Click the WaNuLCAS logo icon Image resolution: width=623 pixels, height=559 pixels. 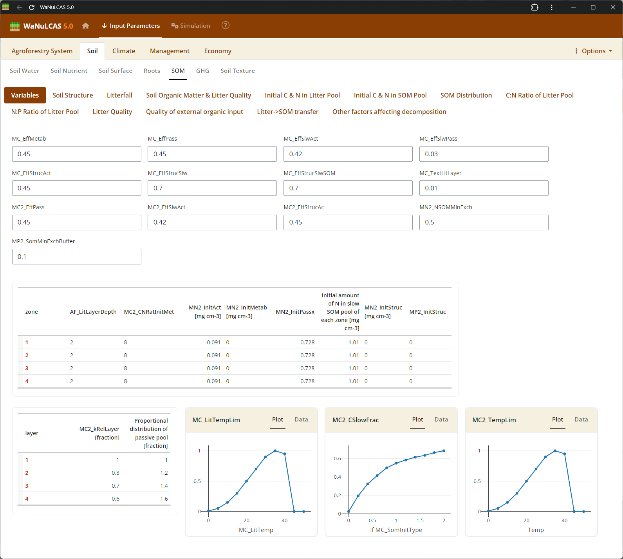click(x=15, y=26)
